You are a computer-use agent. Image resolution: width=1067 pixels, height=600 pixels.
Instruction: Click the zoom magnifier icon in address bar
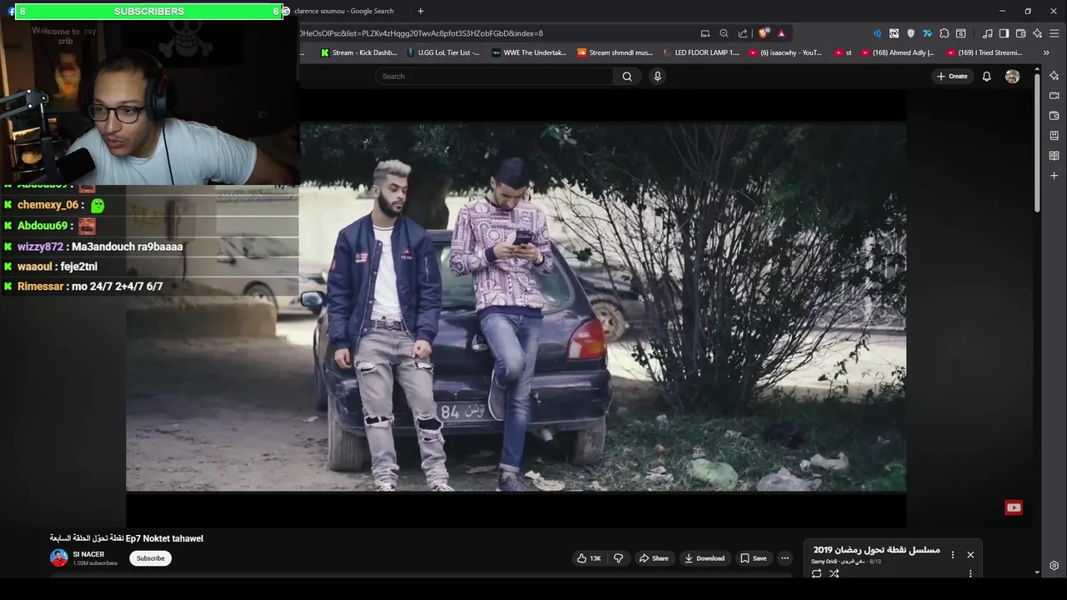[x=724, y=33]
